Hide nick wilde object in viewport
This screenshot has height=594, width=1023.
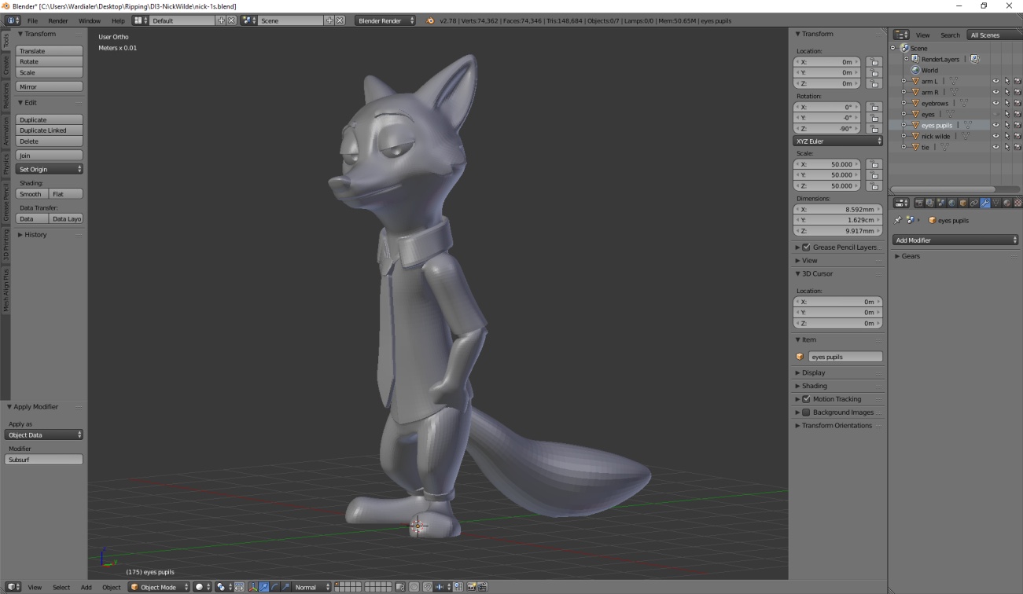[x=995, y=136]
